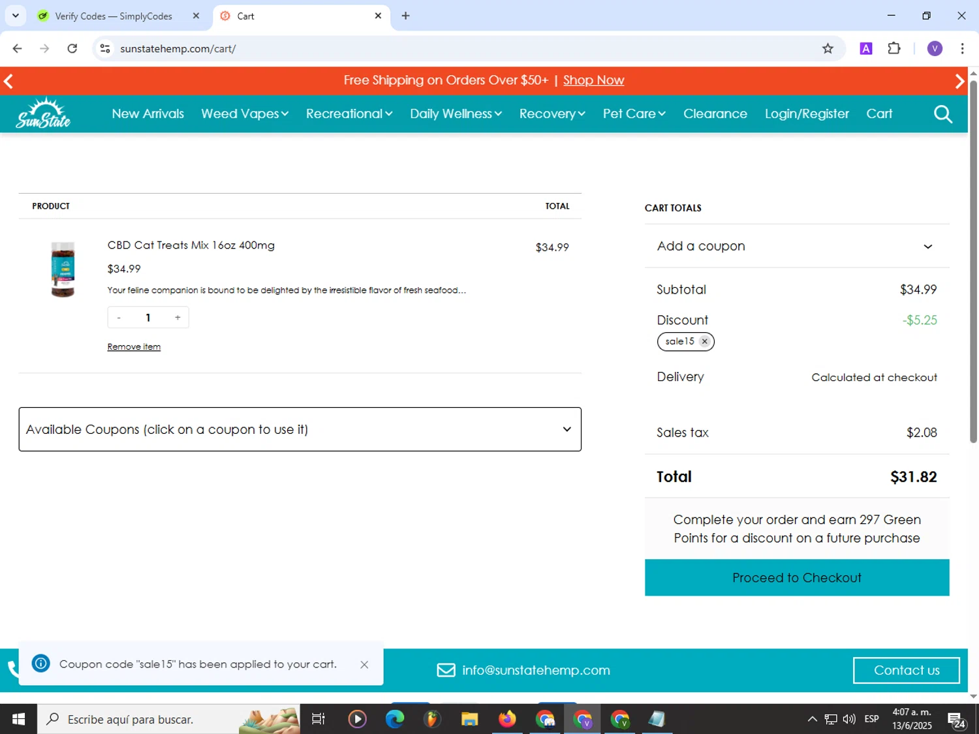Click the info@sunstatehemp.com email link

point(536,670)
